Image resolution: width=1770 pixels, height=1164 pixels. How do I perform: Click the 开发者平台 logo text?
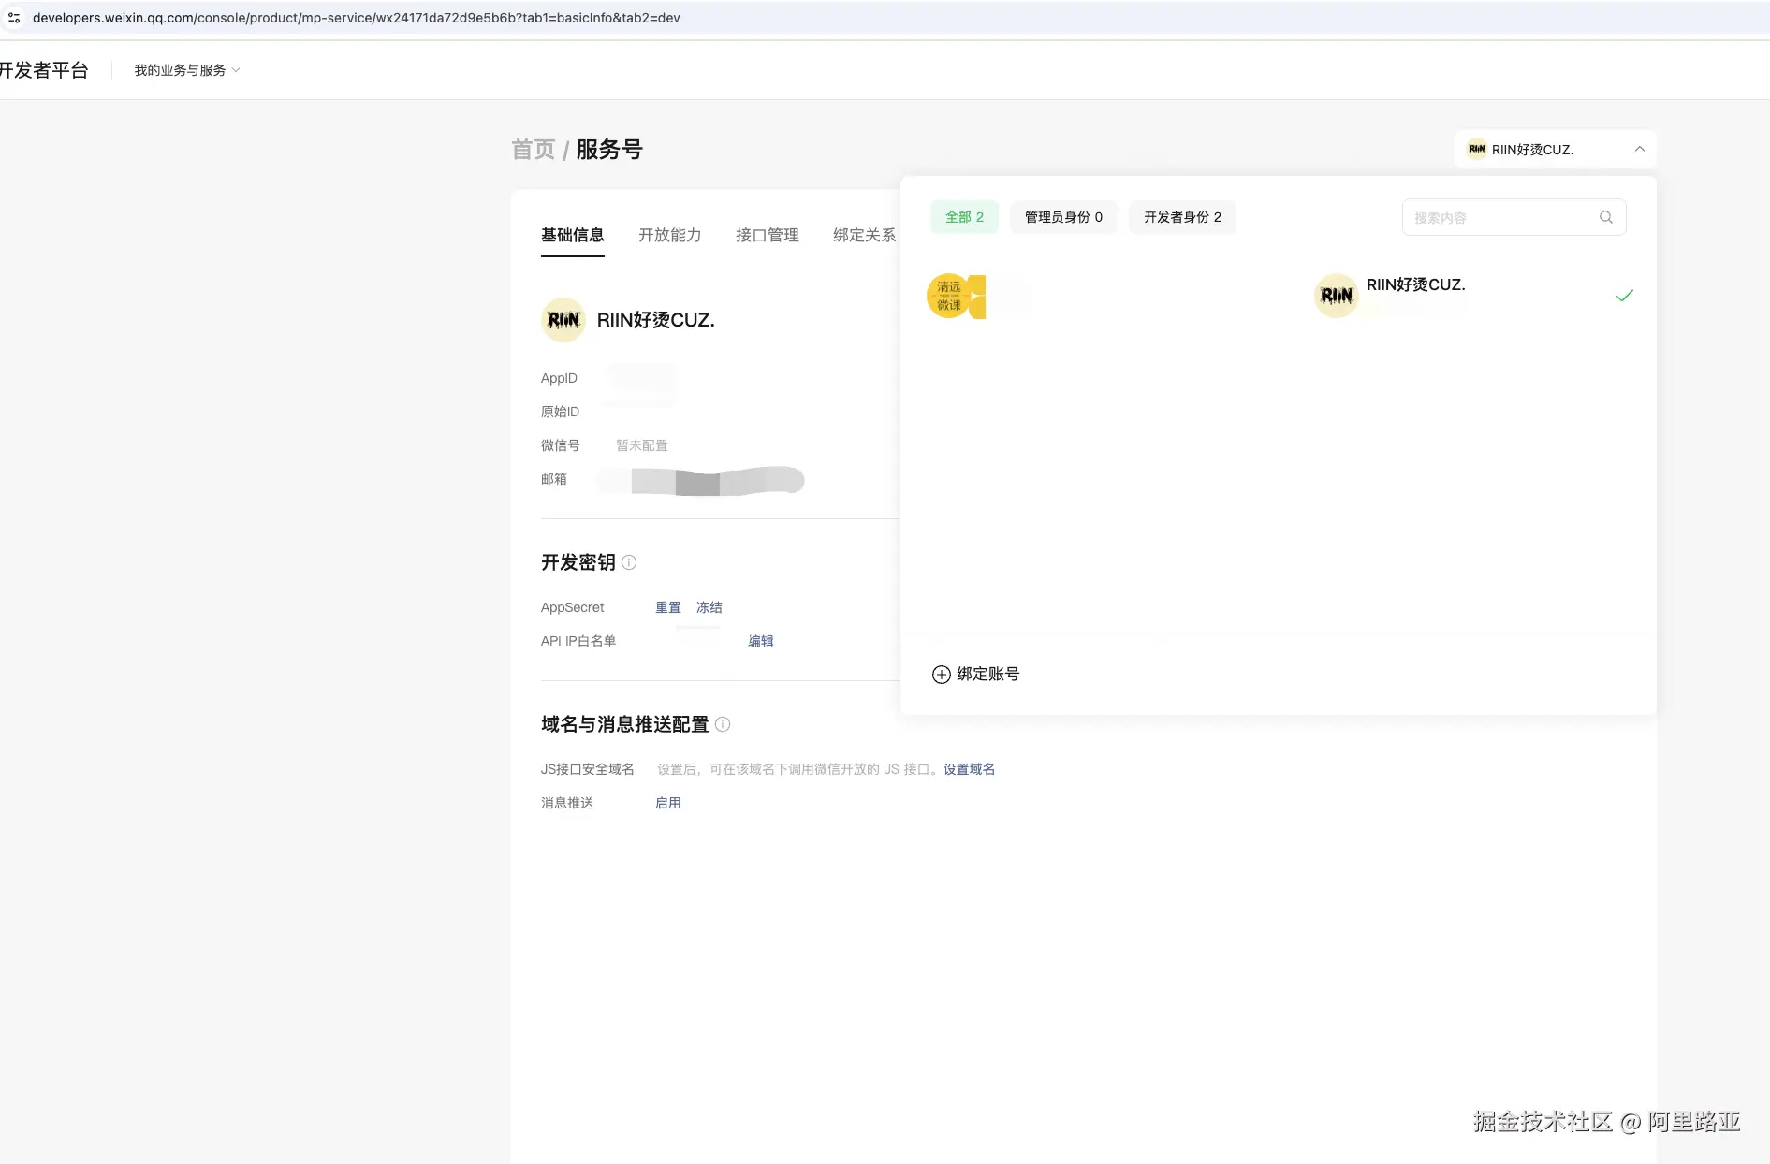pos(44,70)
